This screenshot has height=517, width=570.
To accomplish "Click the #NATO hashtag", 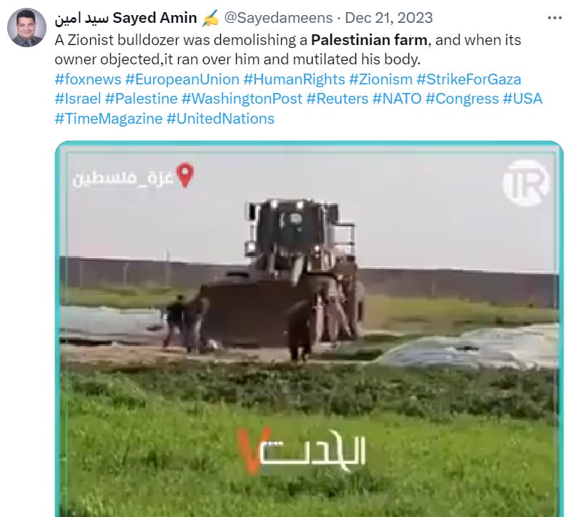I will [x=397, y=99].
